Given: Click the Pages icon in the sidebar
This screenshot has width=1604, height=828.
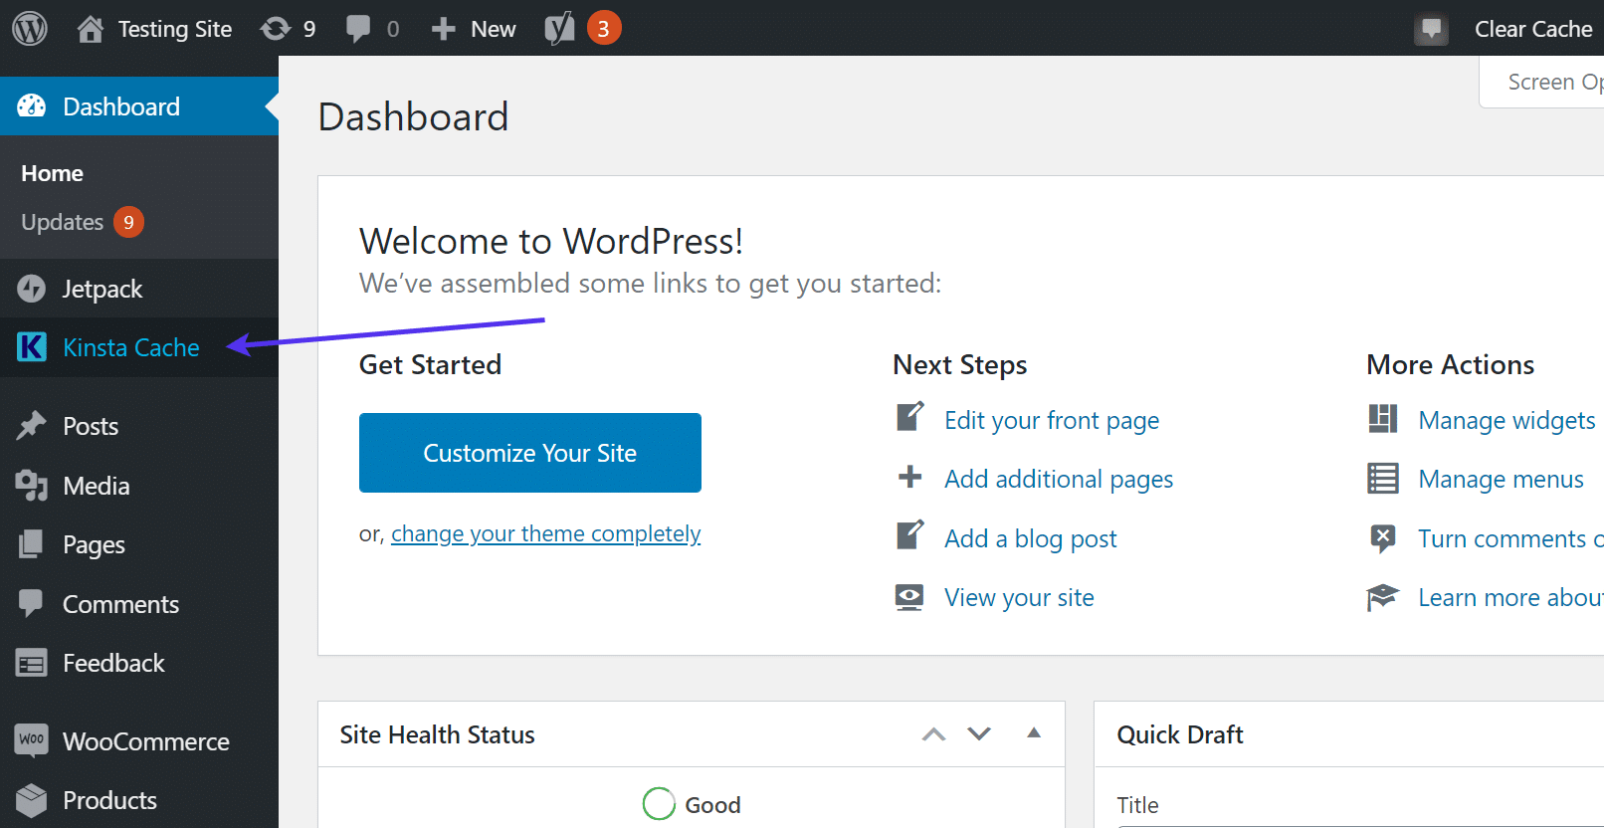Looking at the screenshot, I should 32,544.
